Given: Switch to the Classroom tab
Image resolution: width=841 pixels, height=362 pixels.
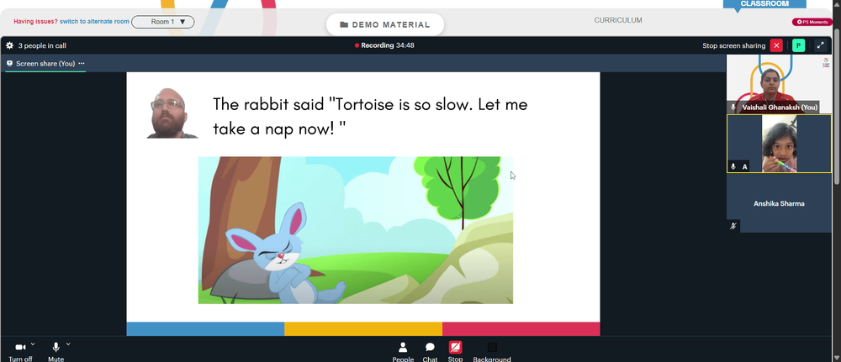Looking at the screenshot, I should (x=764, y=3).
